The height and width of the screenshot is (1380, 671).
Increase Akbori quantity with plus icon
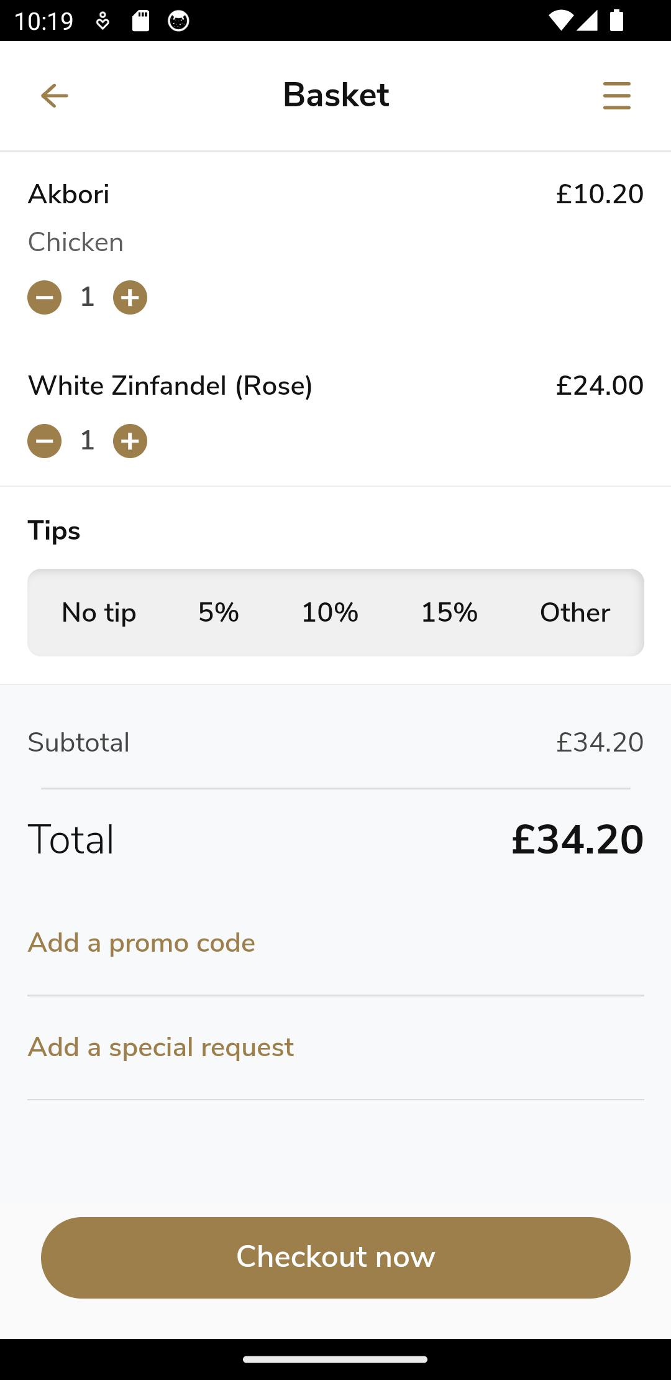130,298
